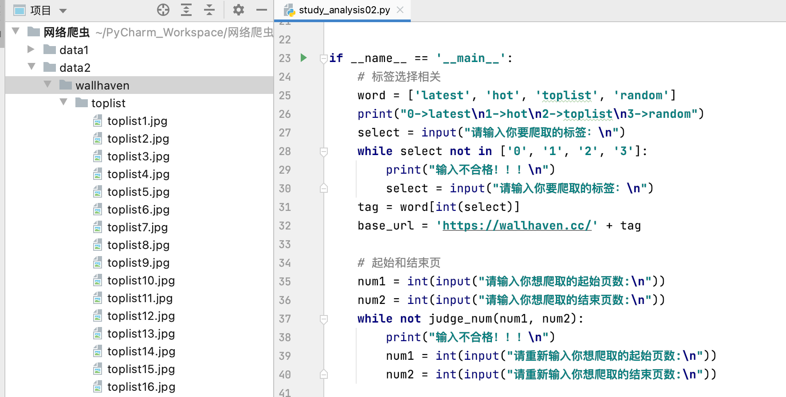
Task: Click the project view window icon beside 项目
Action: [19, 10]
